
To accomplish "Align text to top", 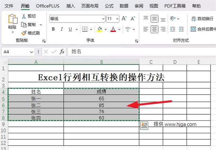I will point(146,18).
